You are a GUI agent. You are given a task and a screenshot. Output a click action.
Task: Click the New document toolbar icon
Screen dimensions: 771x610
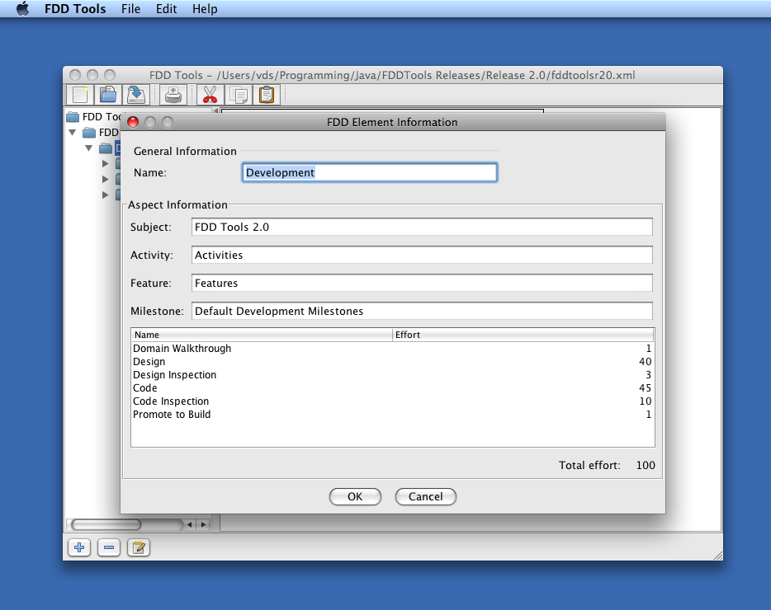point(80,95)
